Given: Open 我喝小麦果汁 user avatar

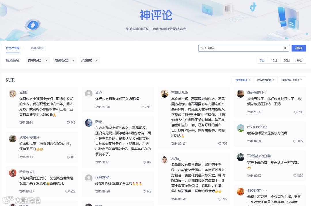Looking at the screenshot, I should tap(13, 138).
